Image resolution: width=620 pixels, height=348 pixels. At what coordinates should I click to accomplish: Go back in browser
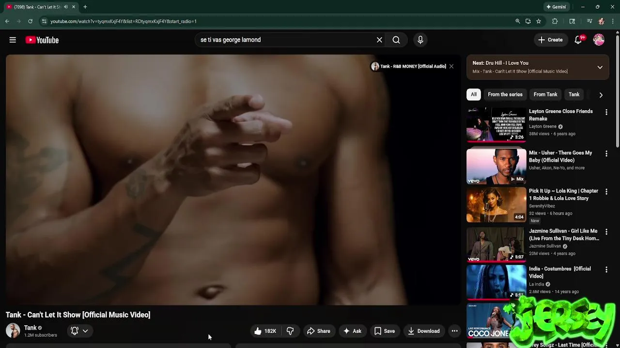(7, 21)
